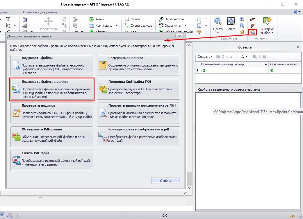Close the Дополнительные утилиты dialog
This screenshot has width=303, height=219.
[179, 36]
